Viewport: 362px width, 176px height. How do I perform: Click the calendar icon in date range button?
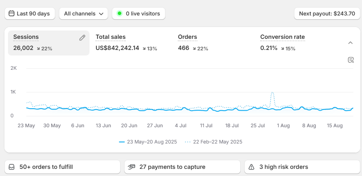coord(12,13)
